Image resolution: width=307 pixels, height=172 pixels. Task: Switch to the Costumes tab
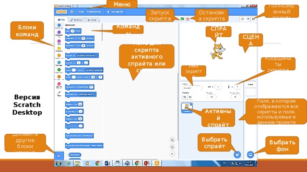pos(76,20)
